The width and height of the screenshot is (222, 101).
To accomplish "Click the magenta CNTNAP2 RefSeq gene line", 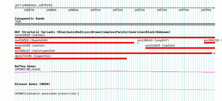I will (115, 71).
